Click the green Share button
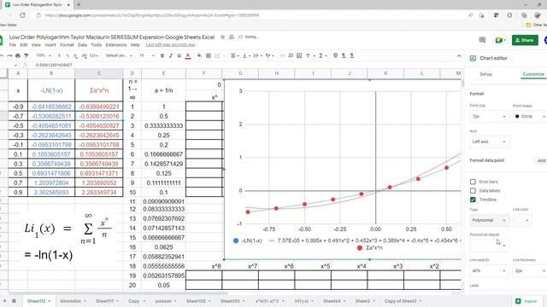This screenshot has height=307, width=547. tap(525, 40)
